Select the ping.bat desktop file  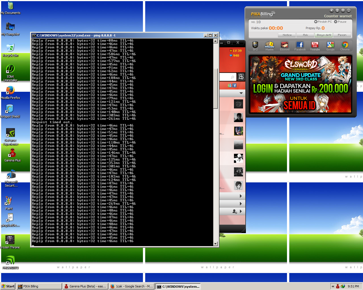tap(10, 220)
